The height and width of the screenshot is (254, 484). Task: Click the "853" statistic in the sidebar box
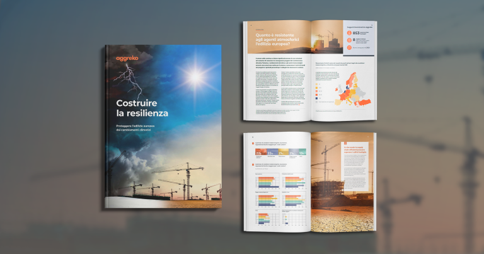point(355,33)
